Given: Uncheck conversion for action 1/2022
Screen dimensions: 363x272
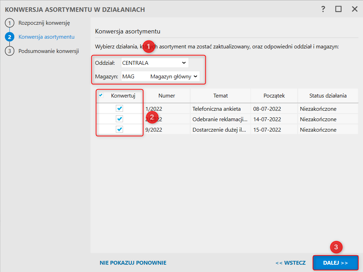Looking at the screenshot, I should (119, 109).
